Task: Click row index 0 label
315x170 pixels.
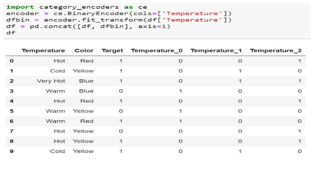Action: [x=11, y=61]
